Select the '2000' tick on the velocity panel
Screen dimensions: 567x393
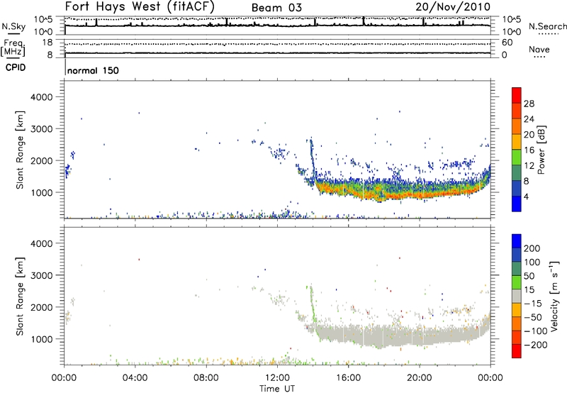[x=42, y=307]
